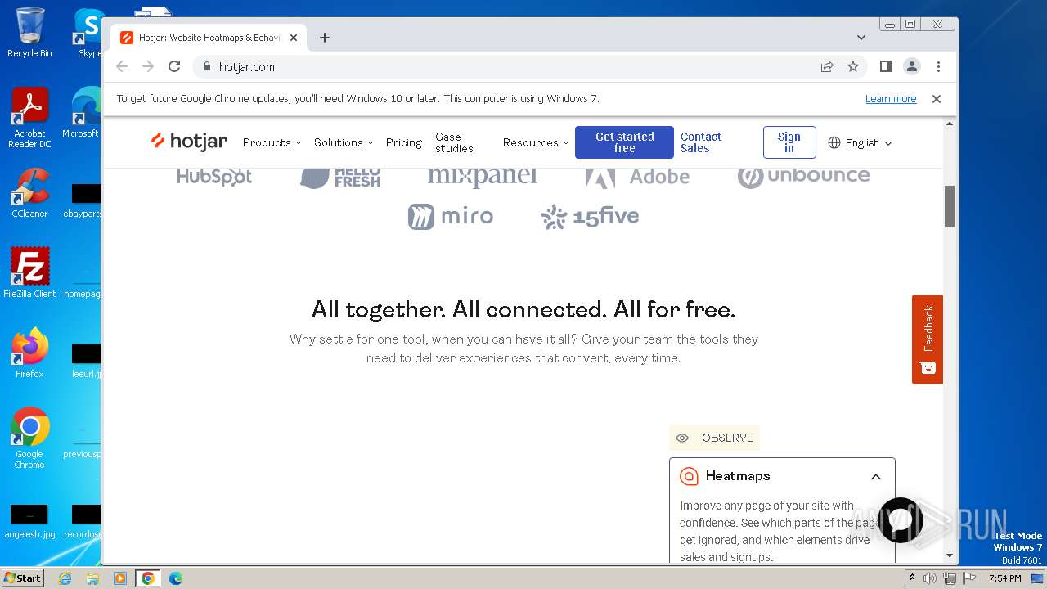1047x589 pixels.
Task: Click the share page icon in the address bar
Action: click(827, 66)
